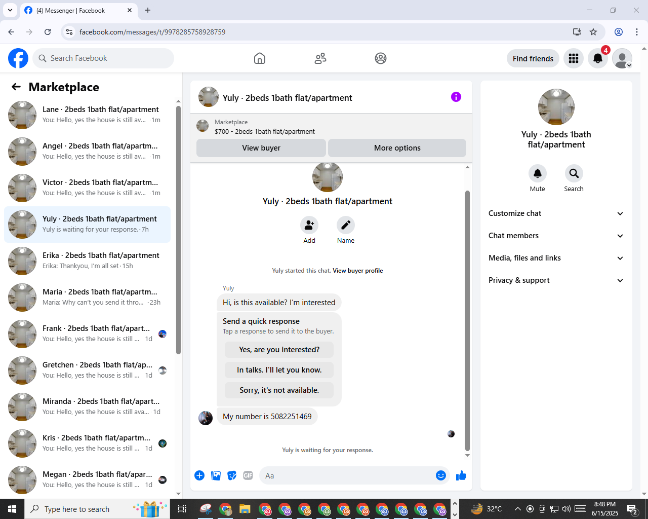The image size is (648, 519).
Task: Open the Miranda conversation
Action: 87,406
